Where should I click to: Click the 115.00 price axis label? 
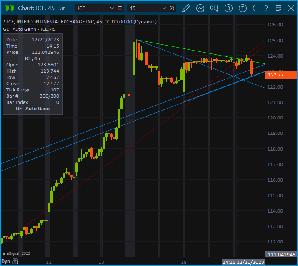pyautogui.click(x=275, y=195)
